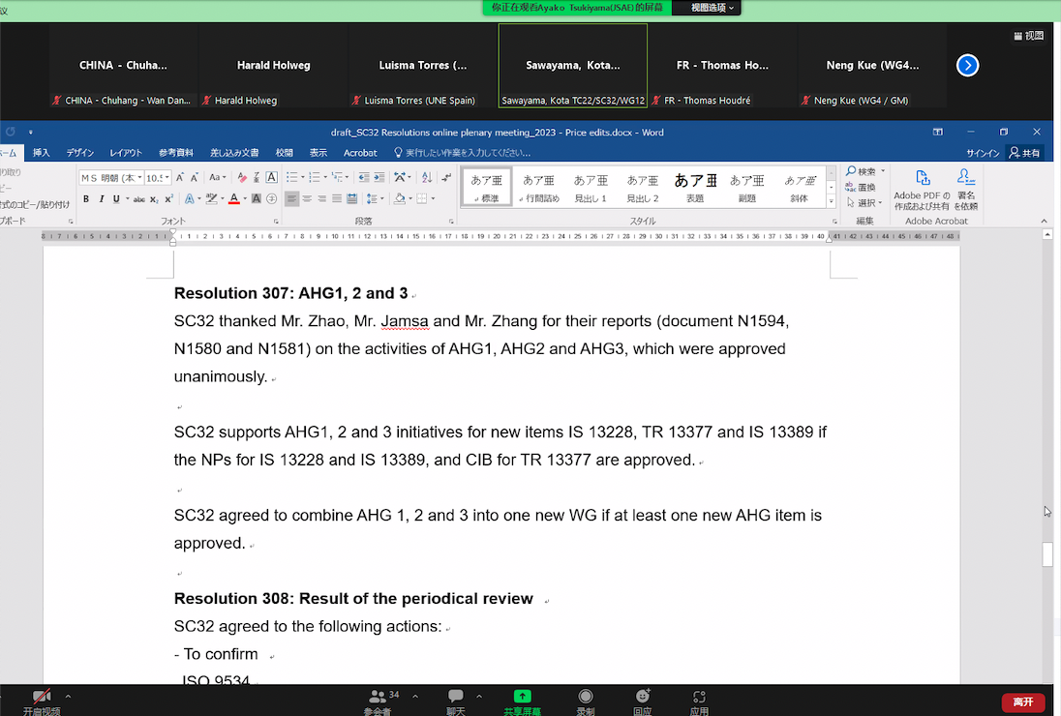Screen dimensions: 1061x716
Task: Toggle italic text formatting
Action: coord(101,199)
